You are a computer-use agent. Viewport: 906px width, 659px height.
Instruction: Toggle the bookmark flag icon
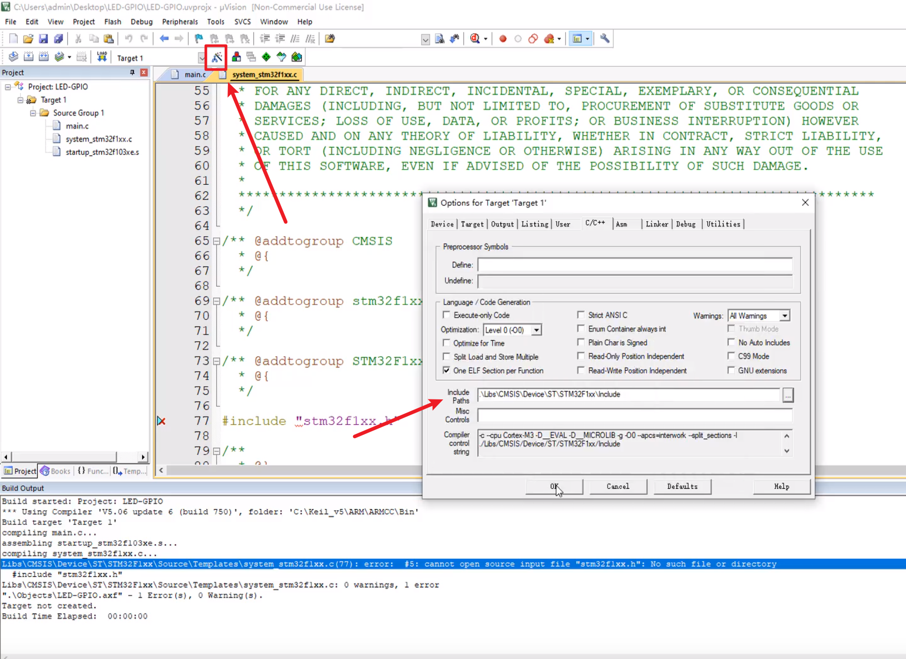(x=199, y=39)
